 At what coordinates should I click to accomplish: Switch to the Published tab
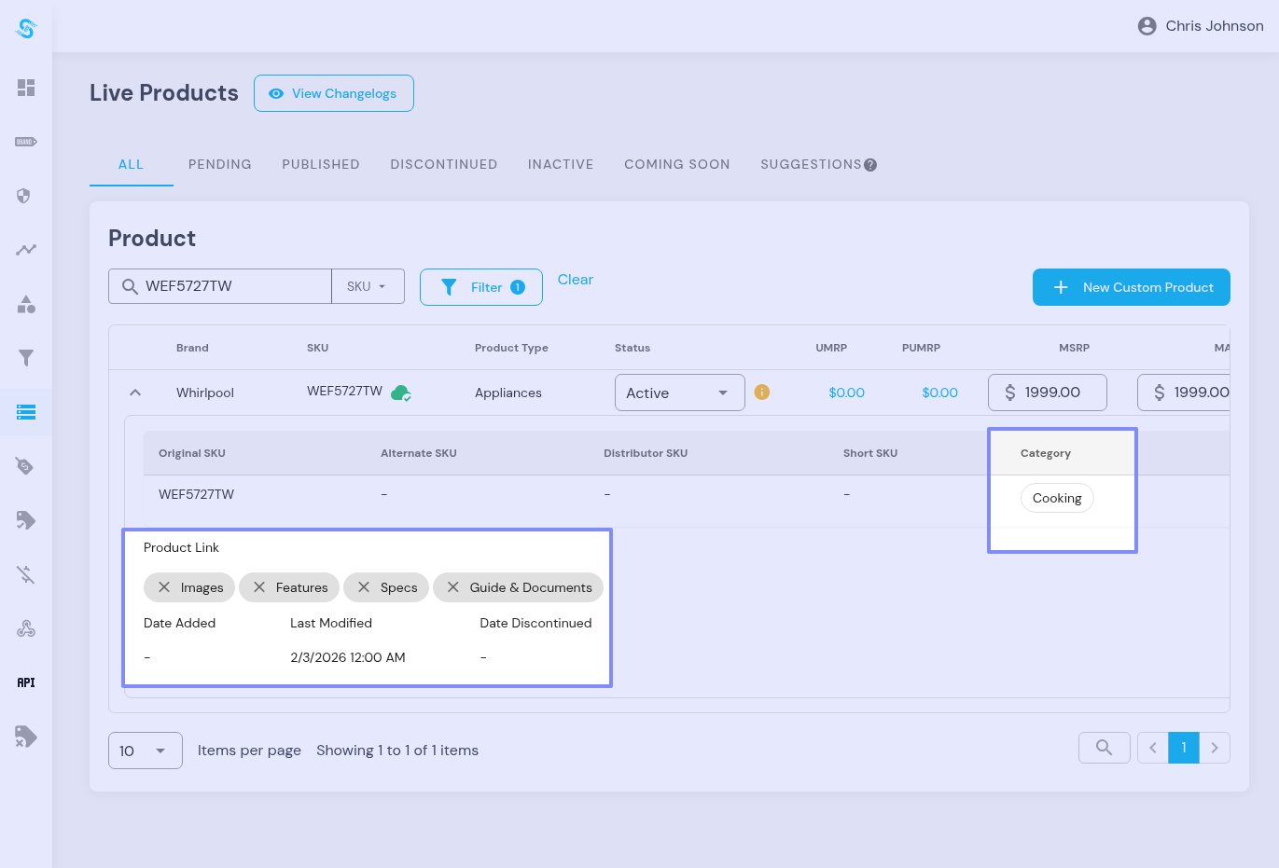coord(321,164)
